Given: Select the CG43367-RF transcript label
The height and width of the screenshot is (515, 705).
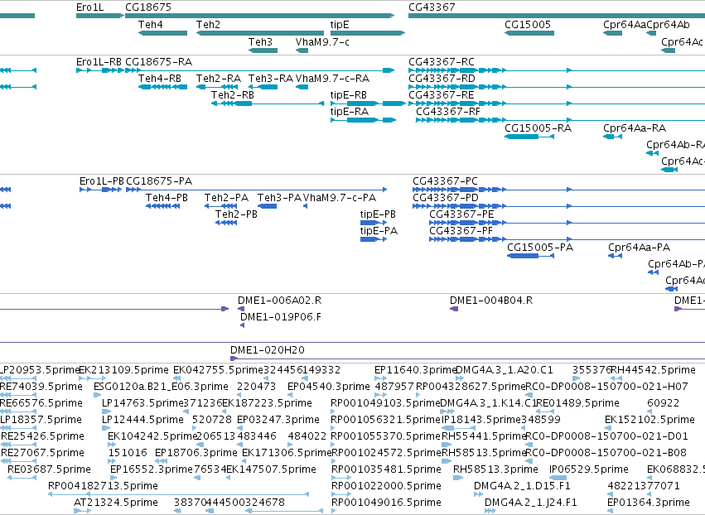Looking at the screenshot, I should (x=448, y=112).
